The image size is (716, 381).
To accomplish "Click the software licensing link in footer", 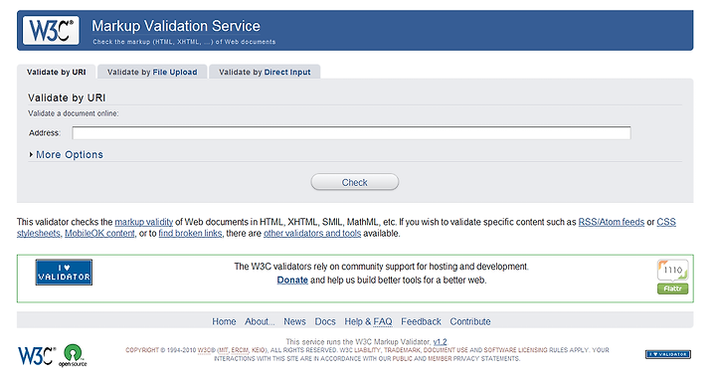I will pyautogui.click(x=515, y=350).
